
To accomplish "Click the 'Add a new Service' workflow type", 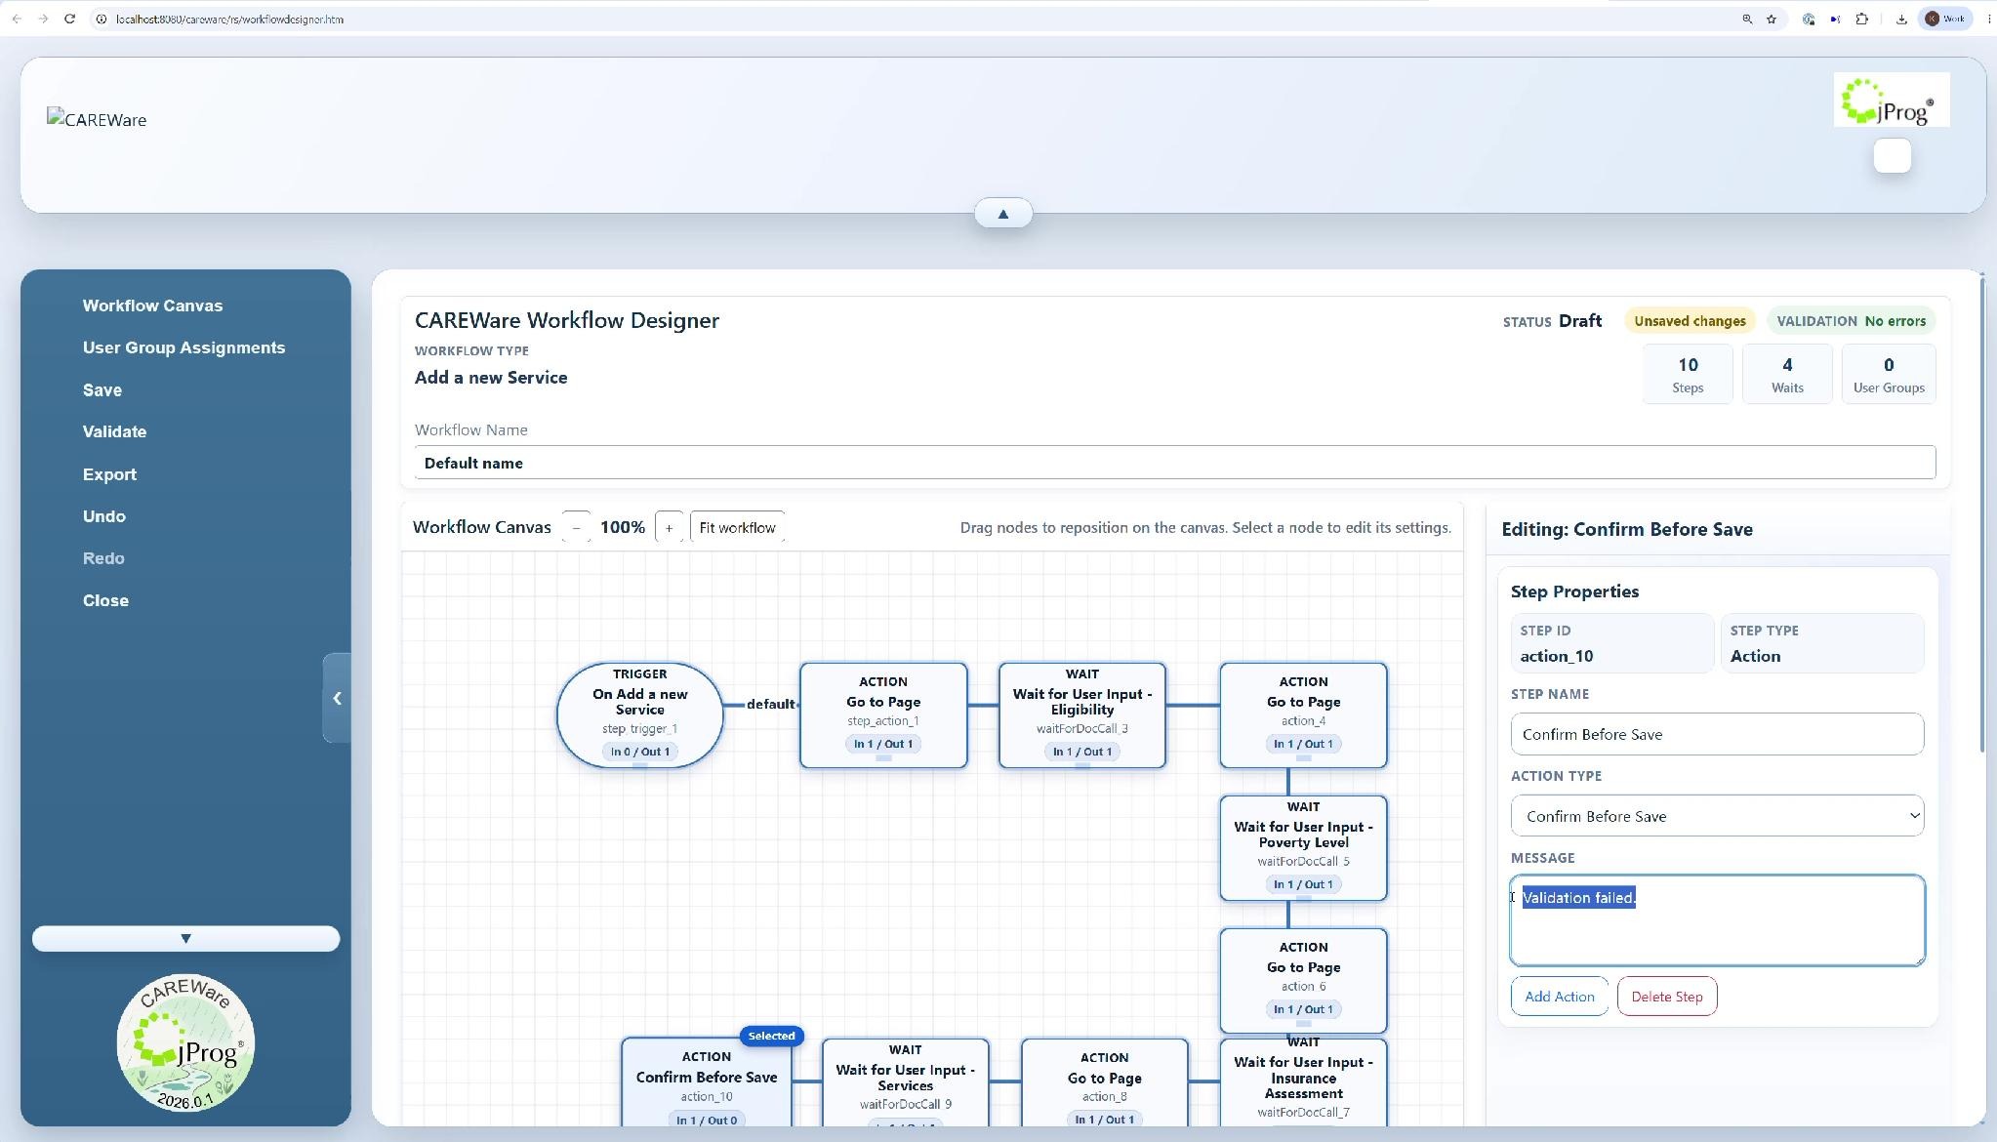I will 491,378.
